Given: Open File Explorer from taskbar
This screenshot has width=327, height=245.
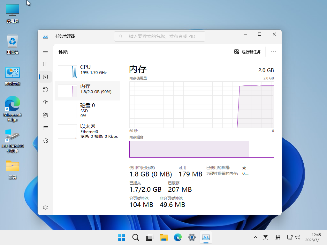Looking at the screenshot, I should [164, 237].
